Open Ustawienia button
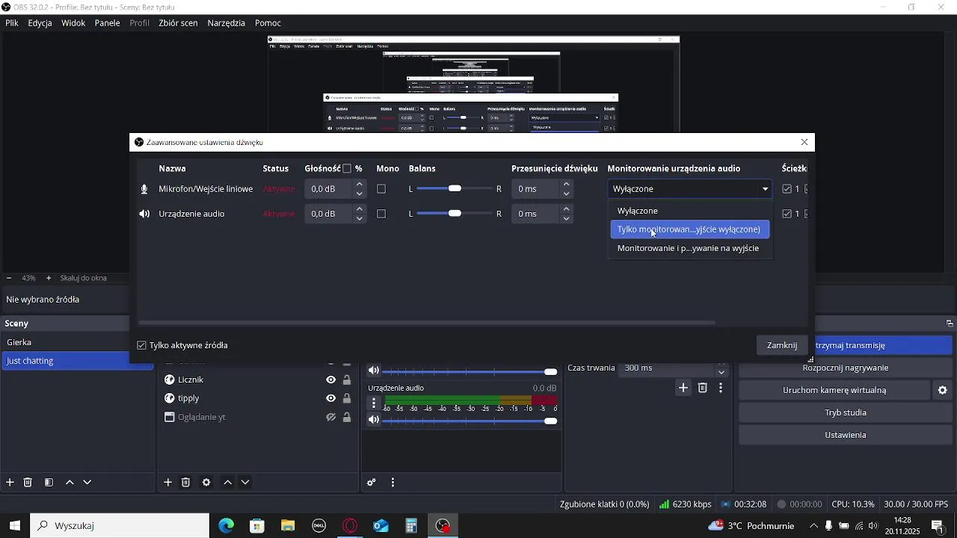 [846, 435]
